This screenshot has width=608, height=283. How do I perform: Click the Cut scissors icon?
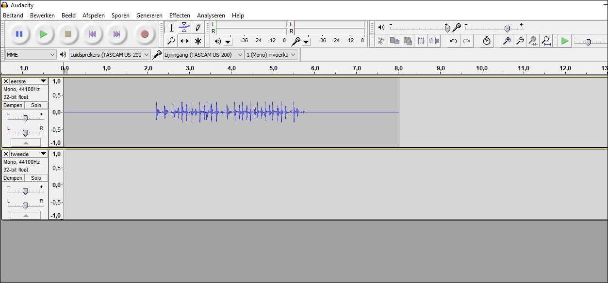coord(381,41)
